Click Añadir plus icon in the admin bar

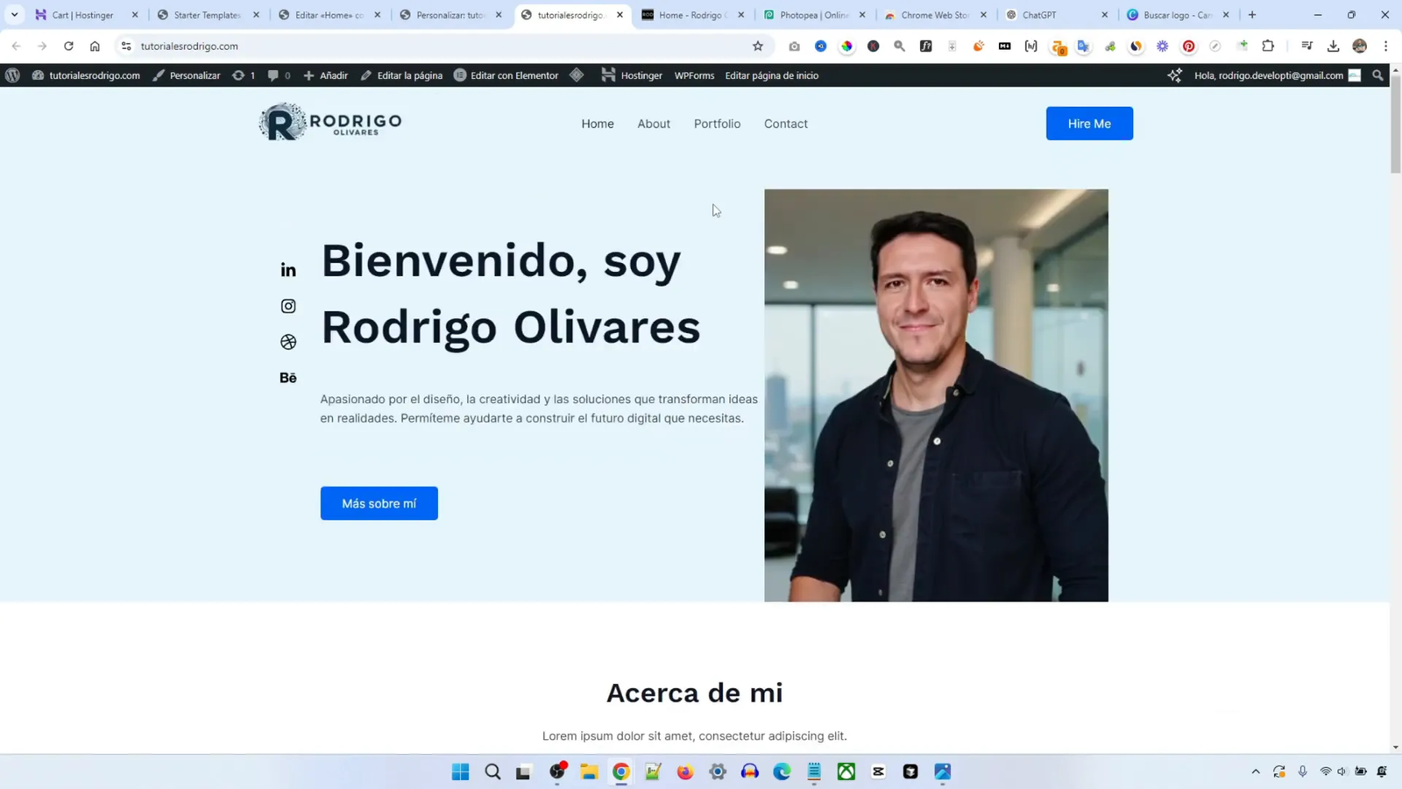pyautogui.click(x=311, y=75)
